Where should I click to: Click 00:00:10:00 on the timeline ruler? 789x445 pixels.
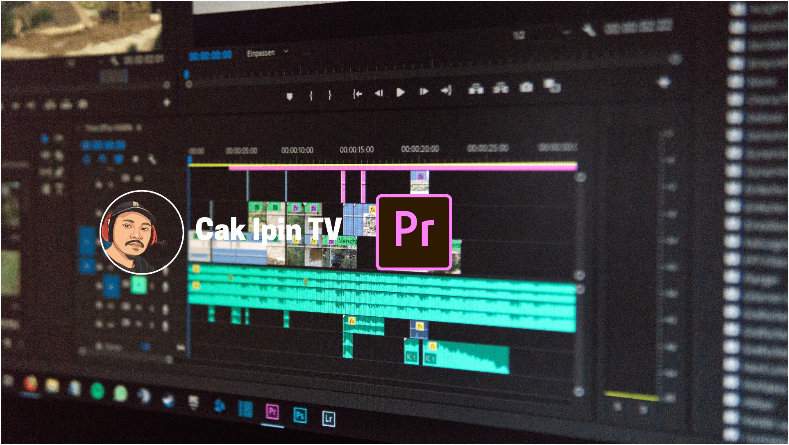[297, 150]
